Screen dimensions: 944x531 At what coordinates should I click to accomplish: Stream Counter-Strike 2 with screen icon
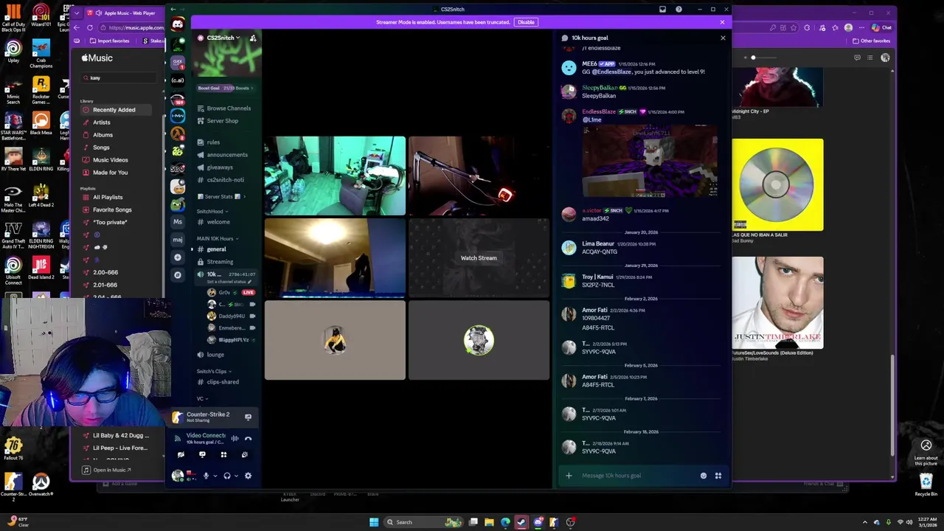[248, 417]
